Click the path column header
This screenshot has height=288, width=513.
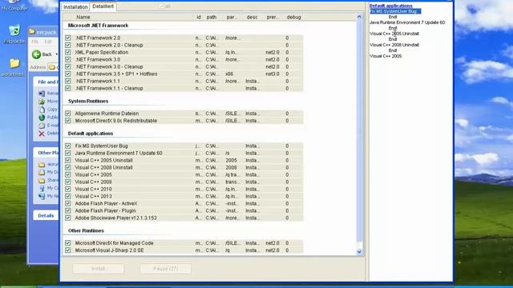[212, 17]
